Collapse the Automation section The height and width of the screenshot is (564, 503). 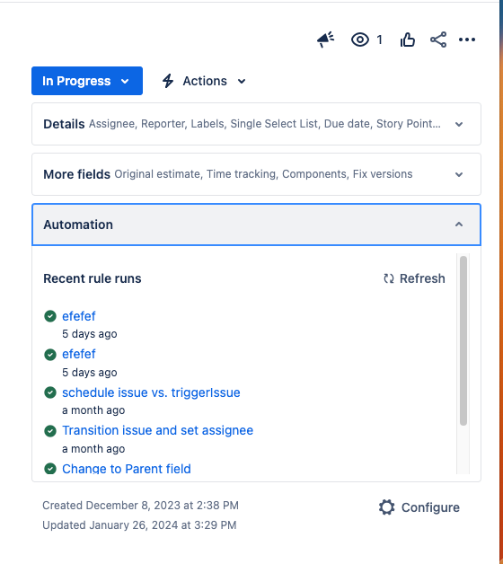pyautogui.click(x=256, y=225)
